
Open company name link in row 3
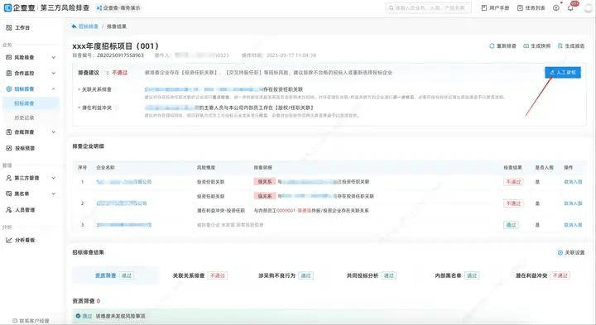pos(124,225)
